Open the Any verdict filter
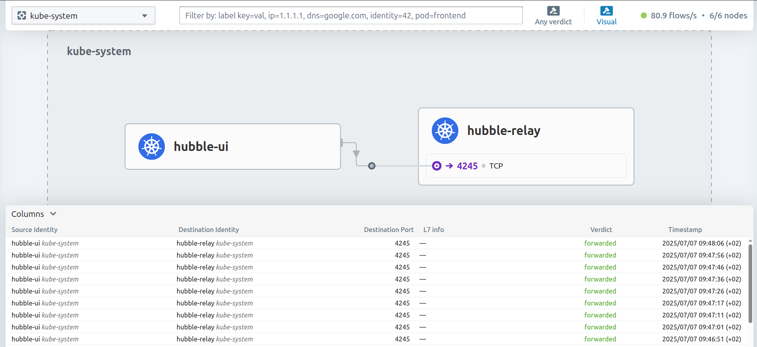The width and height of the screenshot is (757, 347). (x=553, y=16)
